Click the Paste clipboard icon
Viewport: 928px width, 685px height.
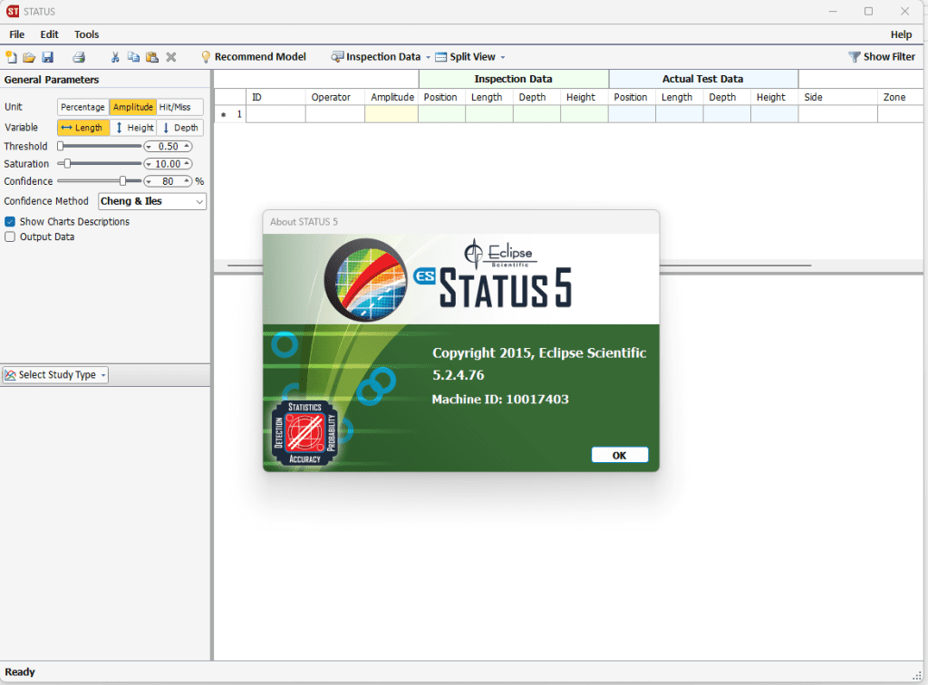click(x=152, y=57)
